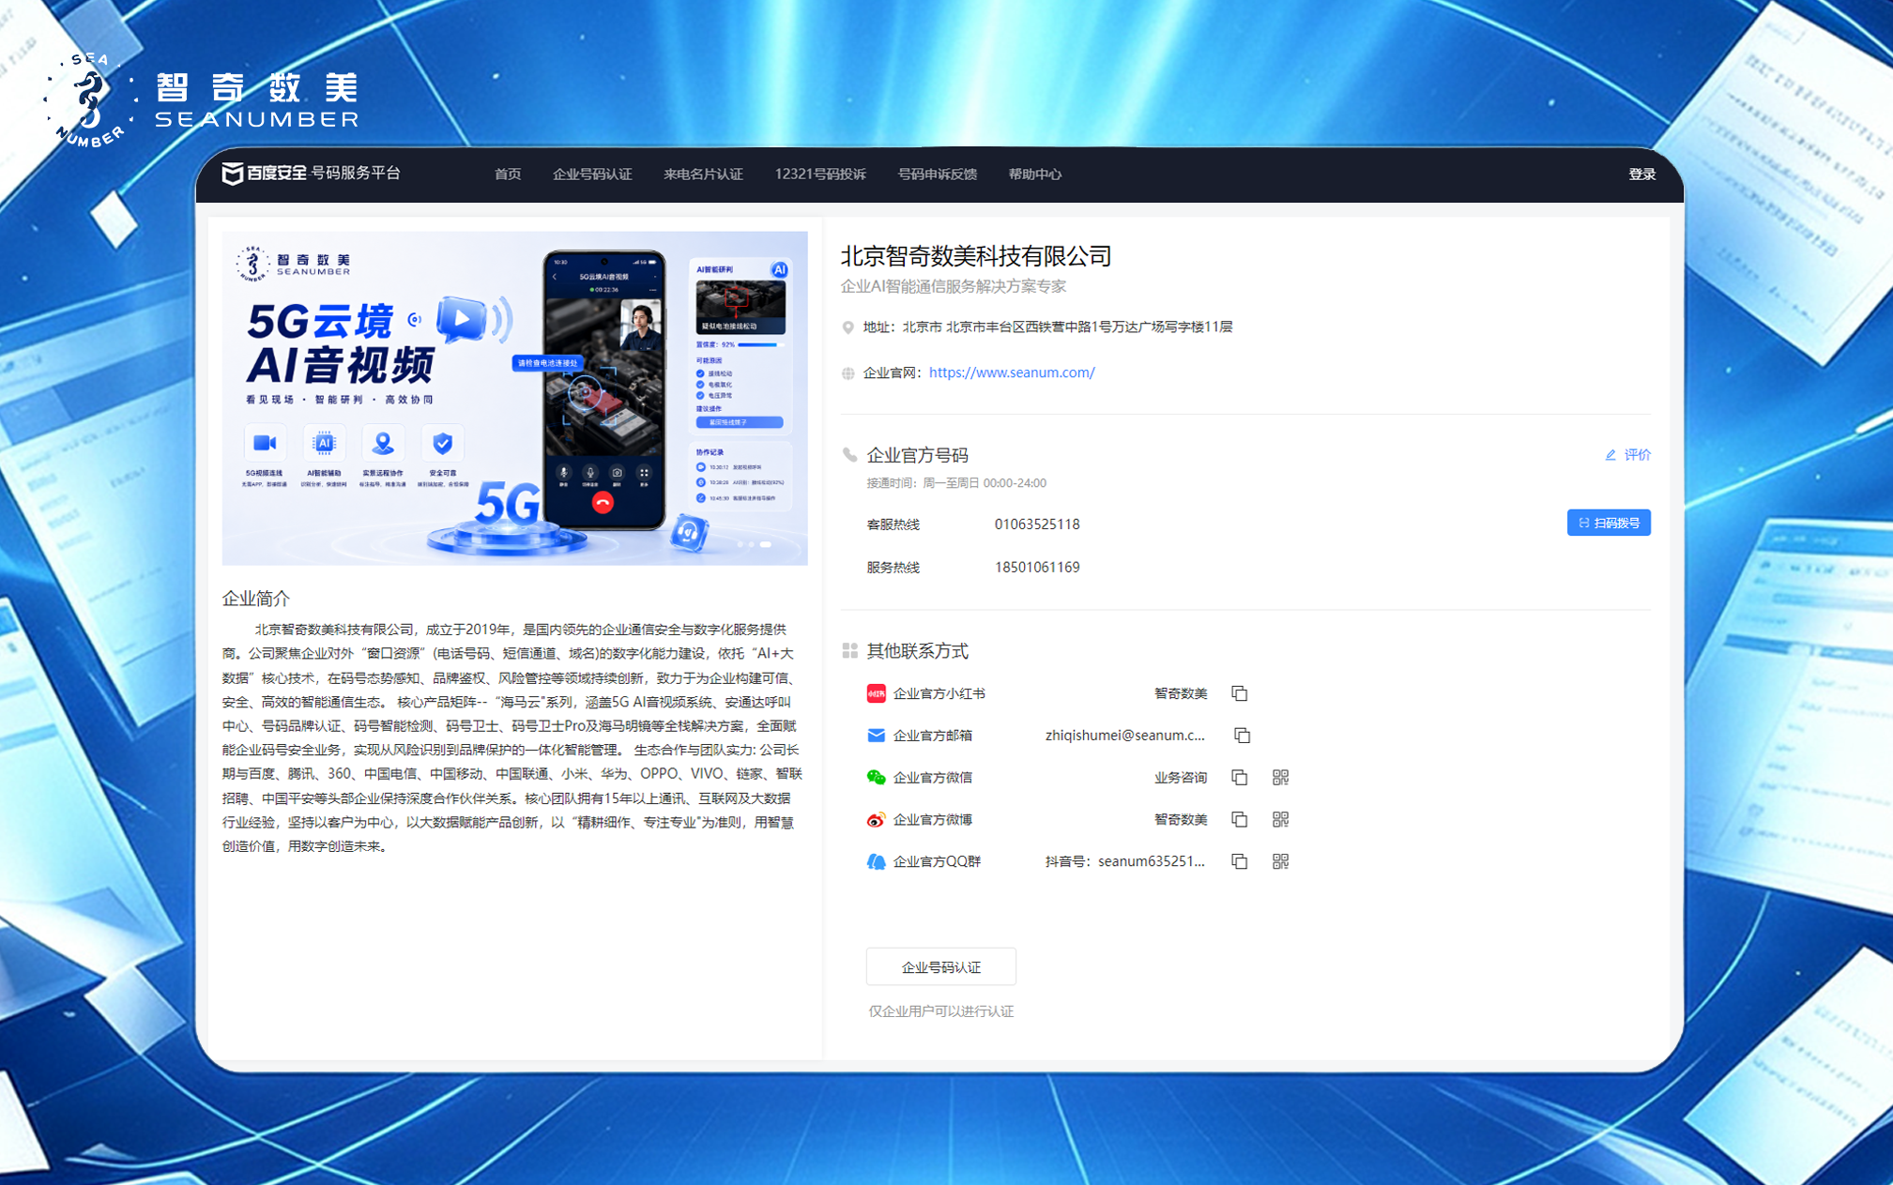Click the 其他联系方式 heading
1893x1185 pixels.
[x=917, y=651]
